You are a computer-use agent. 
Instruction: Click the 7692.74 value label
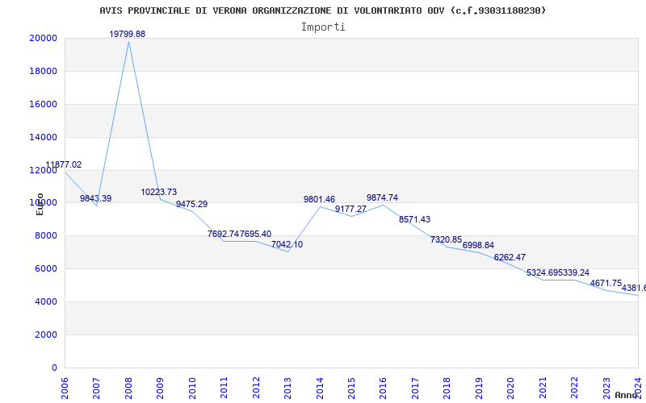pos(224,234)
